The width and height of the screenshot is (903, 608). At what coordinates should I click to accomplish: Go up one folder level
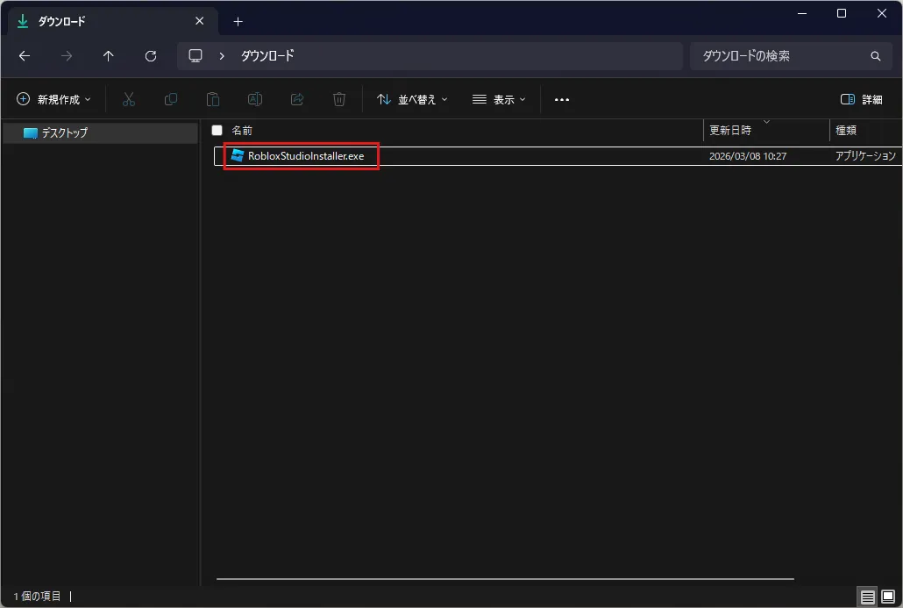coord(108,56)
